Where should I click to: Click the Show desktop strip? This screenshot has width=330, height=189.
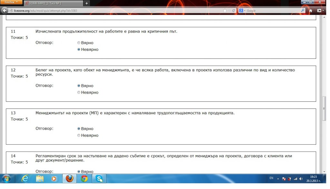(x=325, y=179)
